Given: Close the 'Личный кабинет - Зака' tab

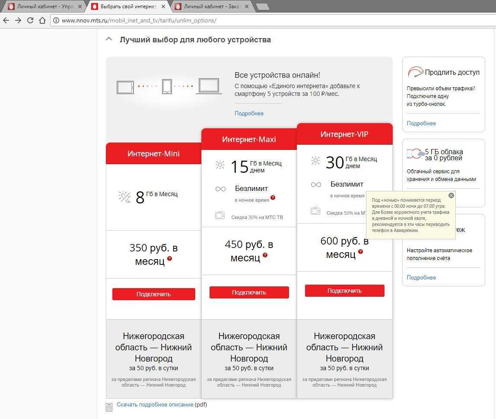Looking at the screenshot, I should (247, 6).
